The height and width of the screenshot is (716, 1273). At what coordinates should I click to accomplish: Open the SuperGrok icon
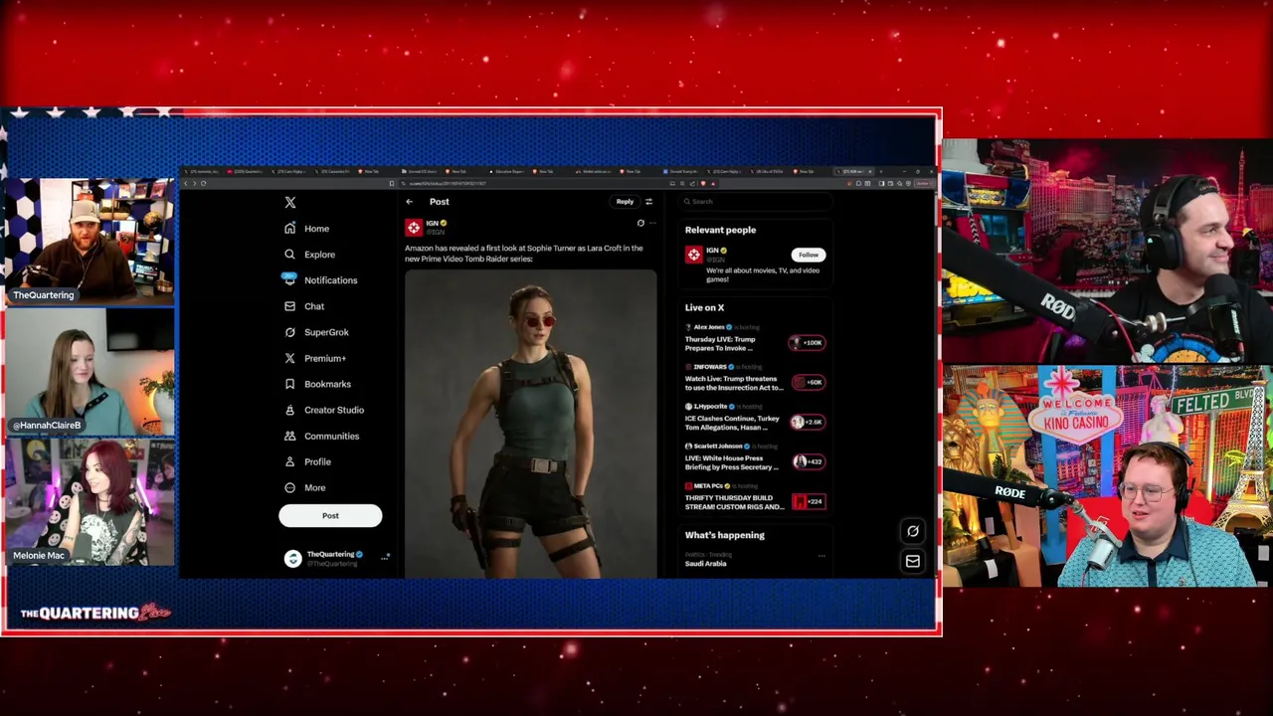(x=289, y=332)
